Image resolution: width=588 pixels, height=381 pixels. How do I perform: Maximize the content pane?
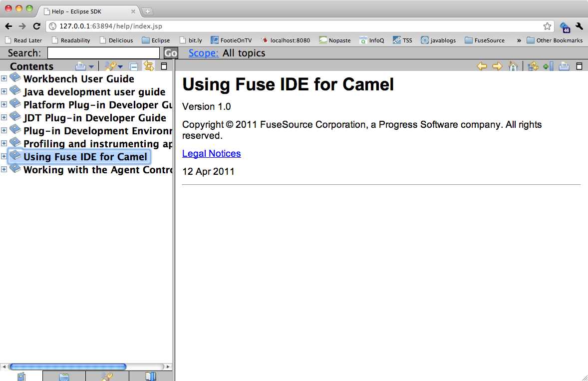[579, 66]
